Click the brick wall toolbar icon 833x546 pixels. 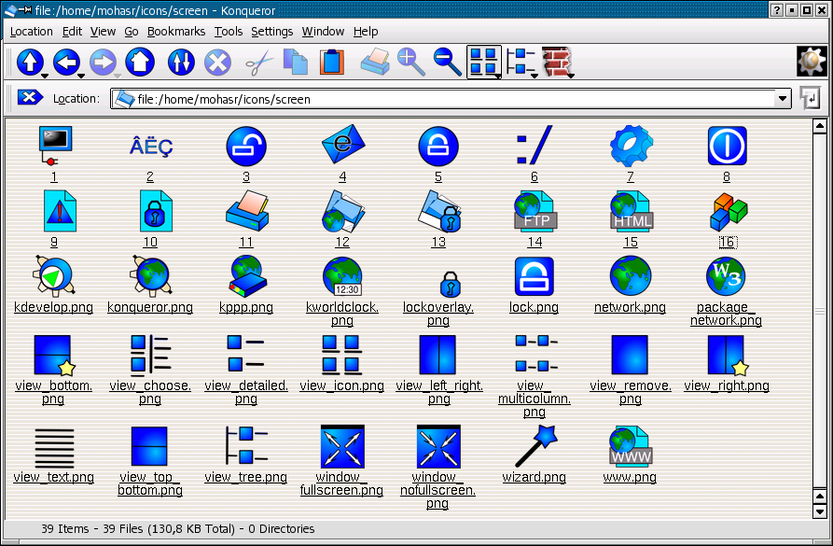556,62
